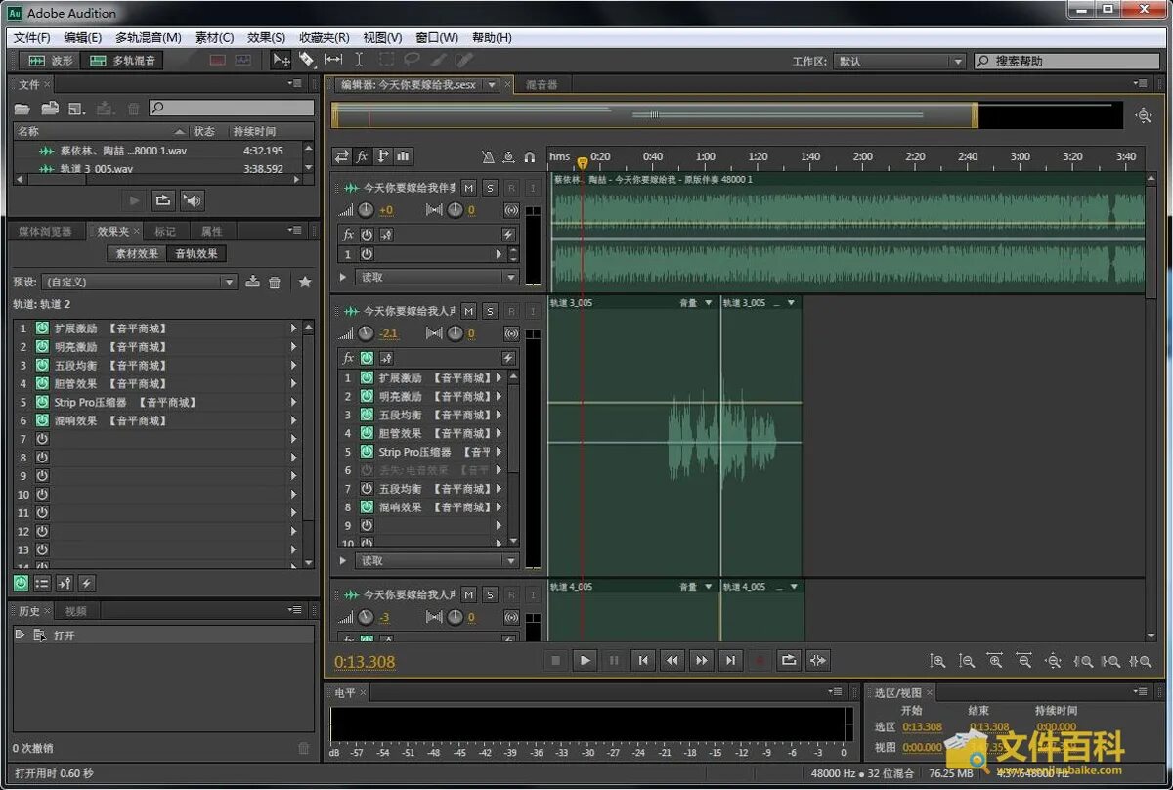Toggle power for 胆管效果 in effects rack

point(42,383)
